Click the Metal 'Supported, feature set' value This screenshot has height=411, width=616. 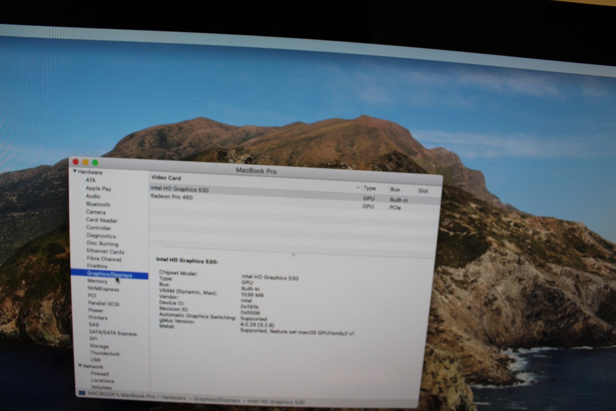(x=297, y=332)
